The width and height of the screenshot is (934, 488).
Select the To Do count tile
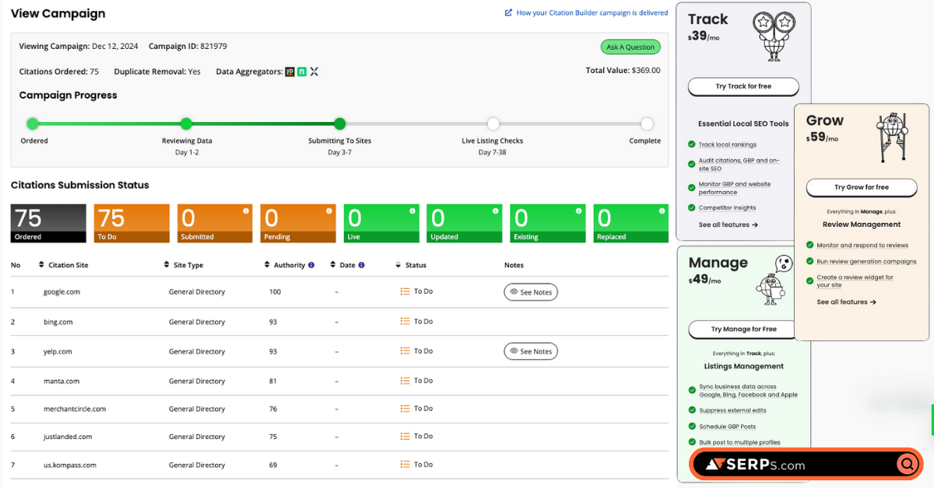click(x=132, y=224)
